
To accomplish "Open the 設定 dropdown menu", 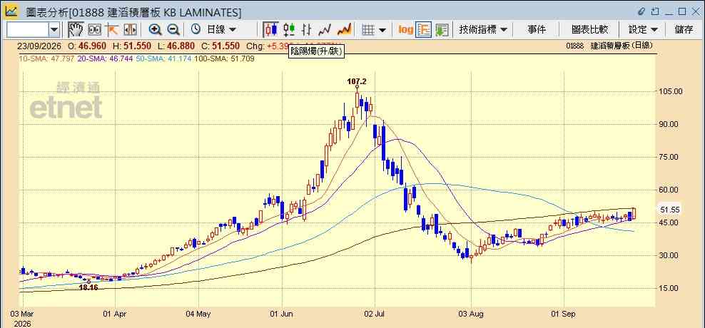I will [x=643, y=30].
